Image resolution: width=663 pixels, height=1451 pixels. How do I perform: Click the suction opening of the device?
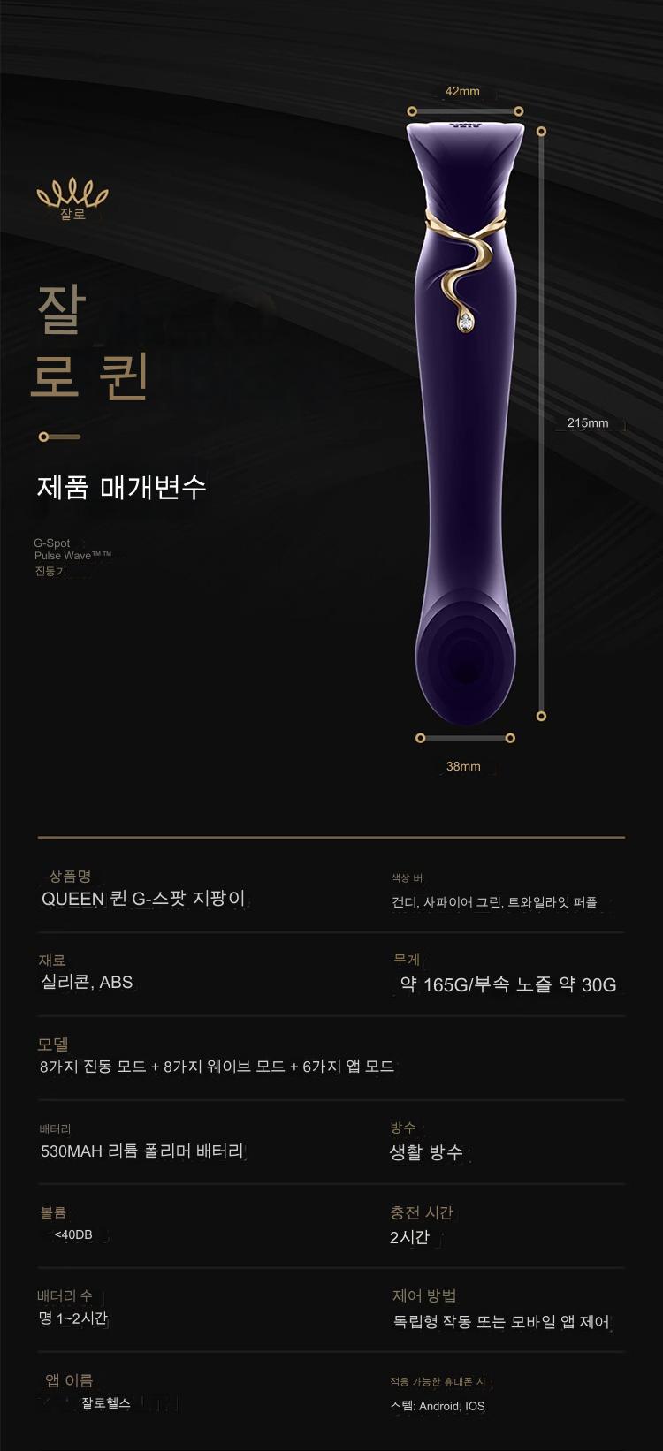[464, 656]
